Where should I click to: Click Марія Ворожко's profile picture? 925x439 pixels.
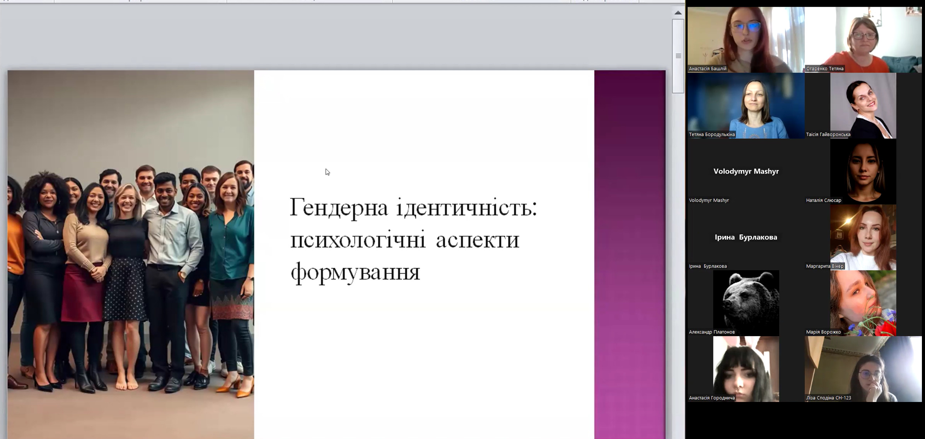pos(863,303)
